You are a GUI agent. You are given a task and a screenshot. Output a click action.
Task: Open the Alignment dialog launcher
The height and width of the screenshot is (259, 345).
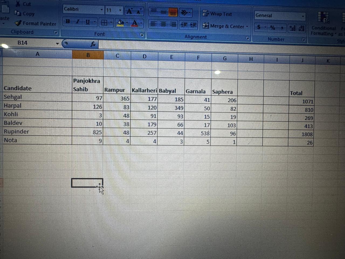pos(247,38)
